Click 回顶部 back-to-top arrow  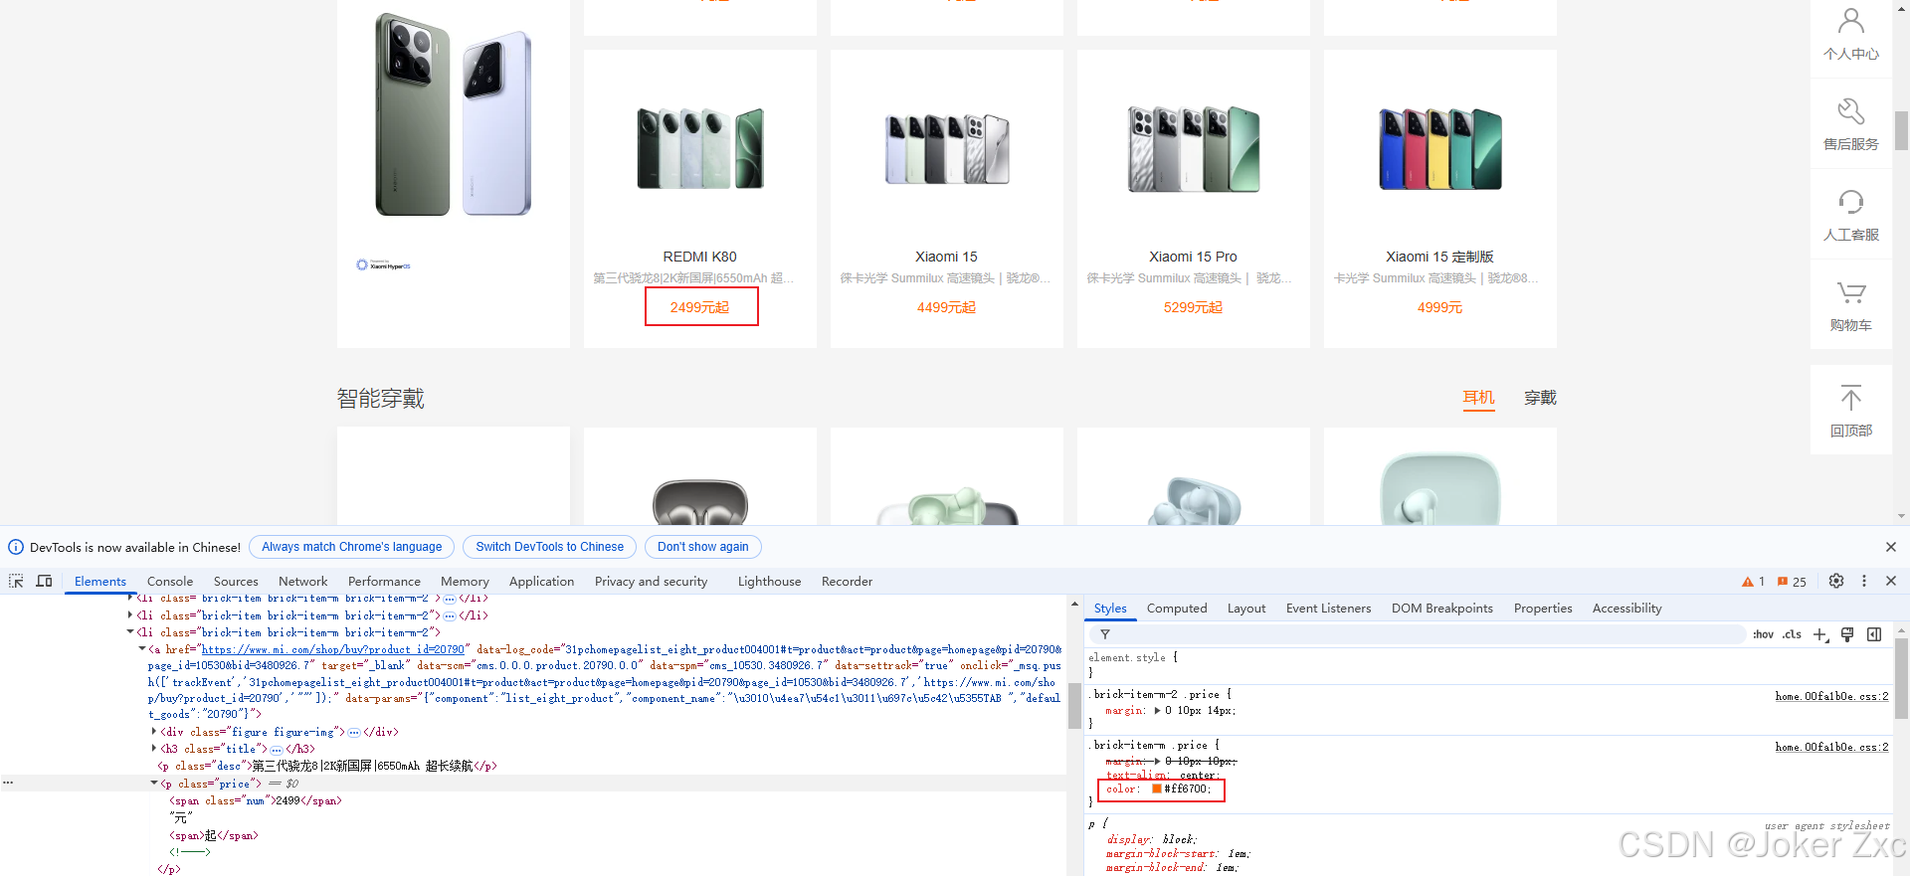click(x=1851, y=410)
